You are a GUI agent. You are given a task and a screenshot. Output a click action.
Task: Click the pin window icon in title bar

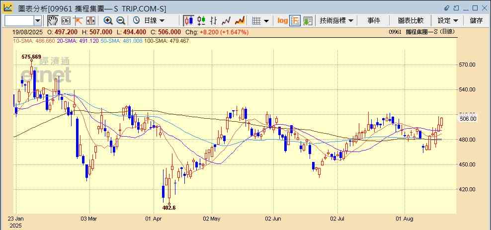tap(457, 8)
